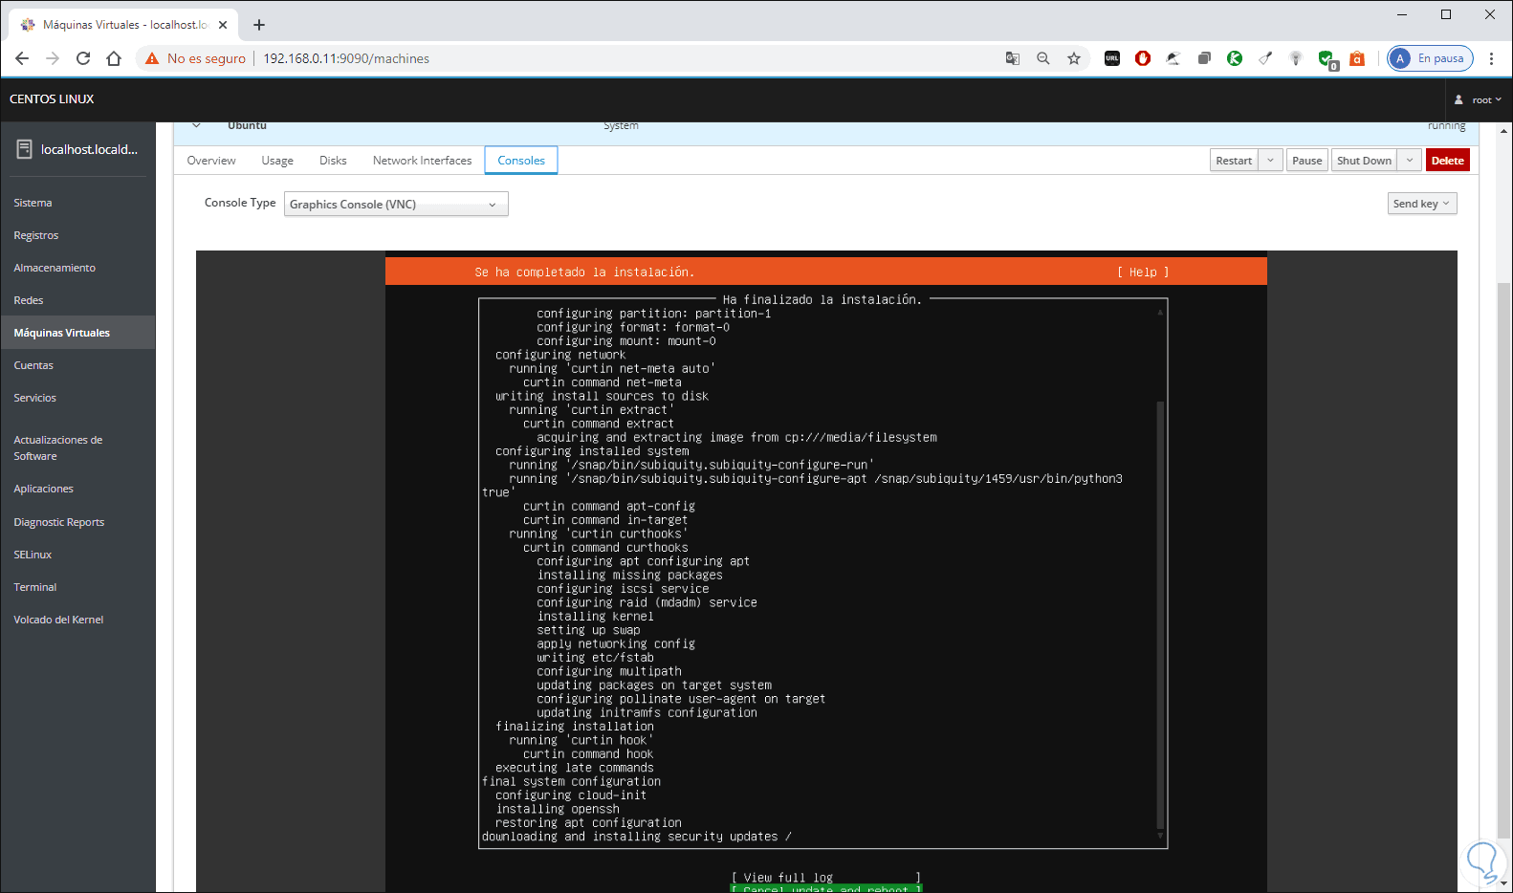The width and height of the screenshot is (1513, 893).
Task: Go to the browser home page
Action: (x=114, y=58)
